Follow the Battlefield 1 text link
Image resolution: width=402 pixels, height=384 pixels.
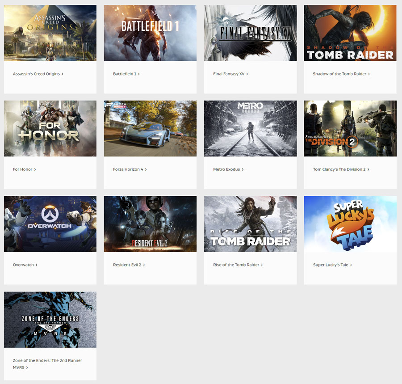(x=125, y=74)
